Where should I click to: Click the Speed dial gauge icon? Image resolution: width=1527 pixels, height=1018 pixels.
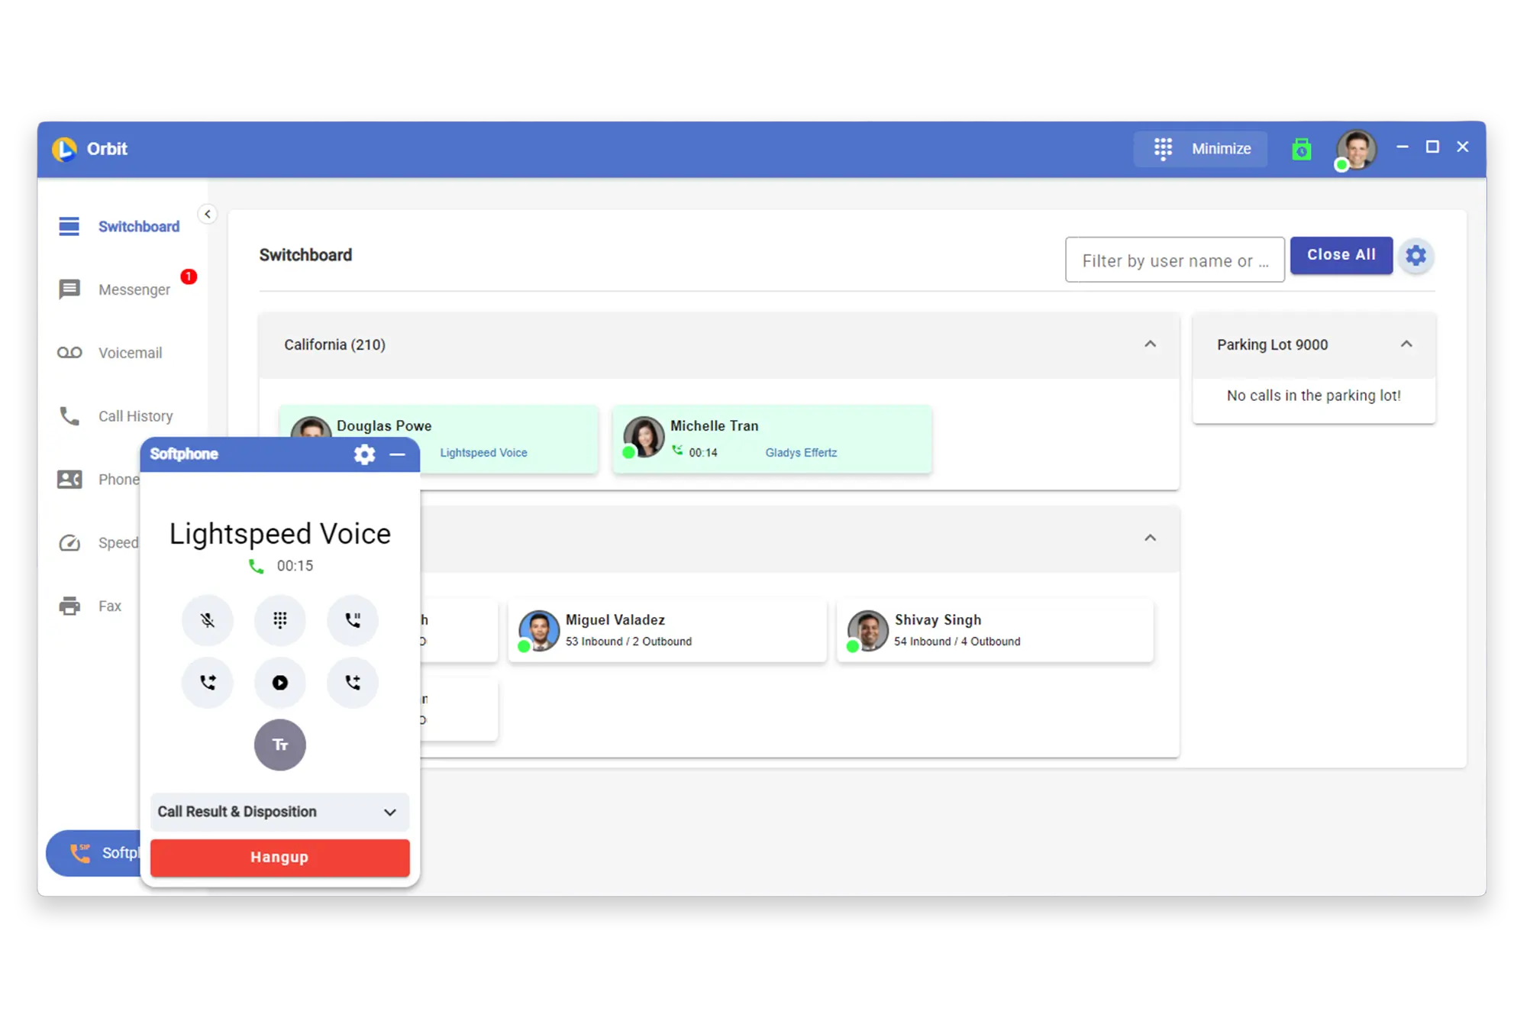(x=69, y=543)
